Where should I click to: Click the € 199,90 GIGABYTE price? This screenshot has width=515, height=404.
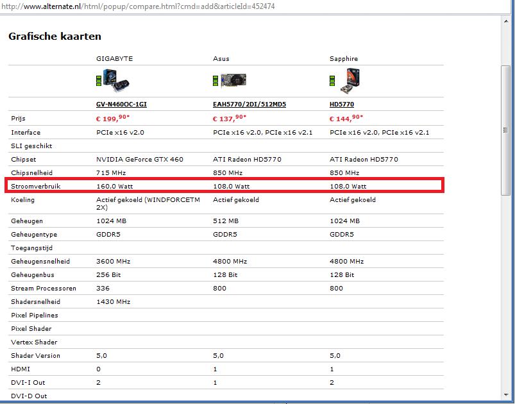point(113,118)
